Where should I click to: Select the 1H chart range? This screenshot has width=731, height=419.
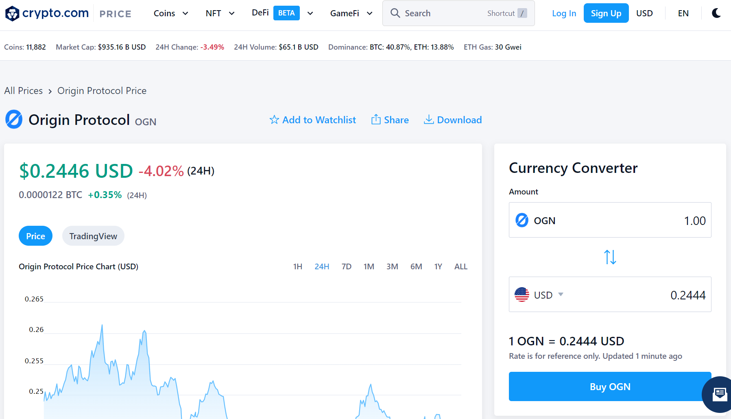298,266
